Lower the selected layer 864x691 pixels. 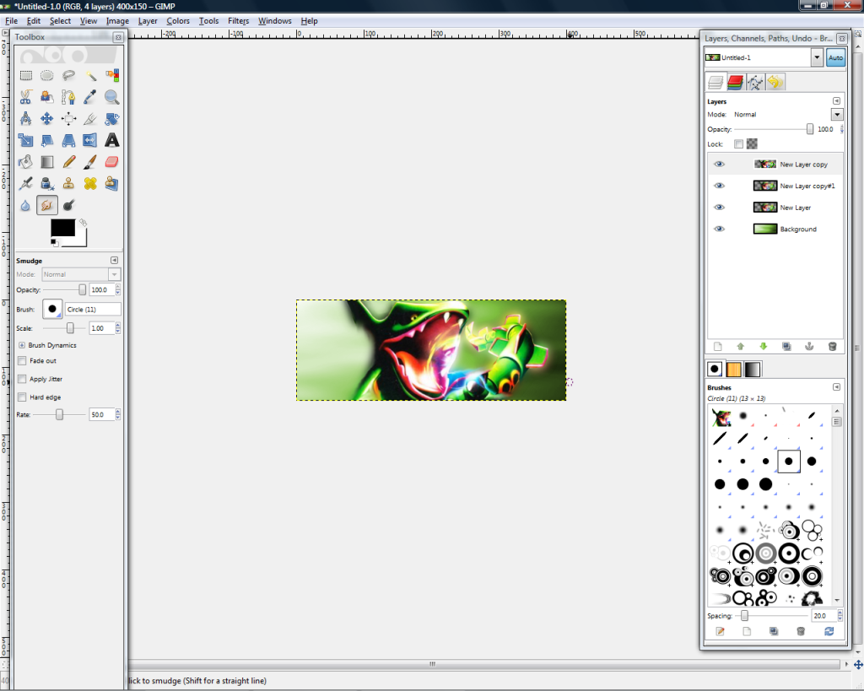click(x=763, y=347)
